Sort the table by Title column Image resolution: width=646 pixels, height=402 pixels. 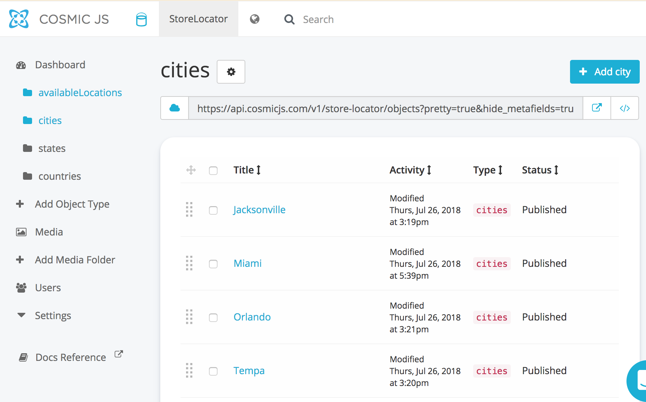247,170
